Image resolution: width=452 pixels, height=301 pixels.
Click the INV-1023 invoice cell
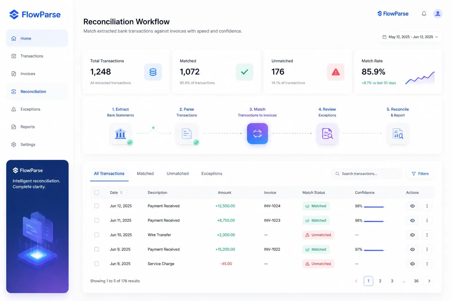tap(272, 220)
